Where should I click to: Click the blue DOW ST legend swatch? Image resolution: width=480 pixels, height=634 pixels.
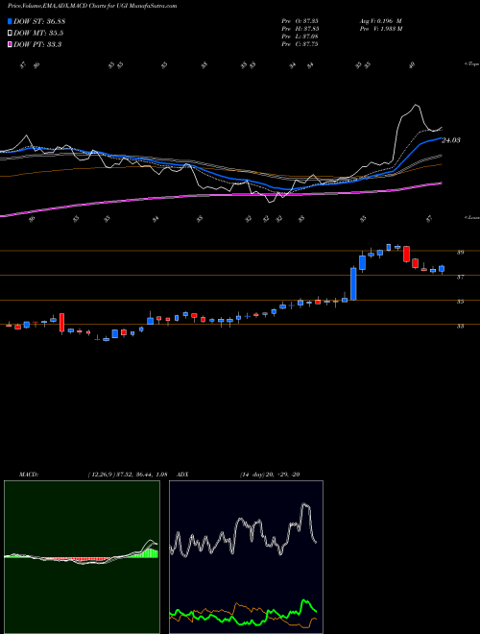coord(10,21)
